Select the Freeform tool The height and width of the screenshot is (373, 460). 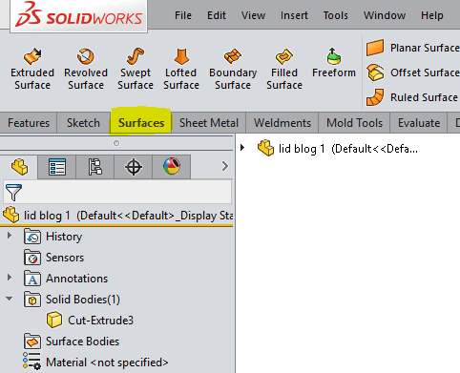point(334,64)
